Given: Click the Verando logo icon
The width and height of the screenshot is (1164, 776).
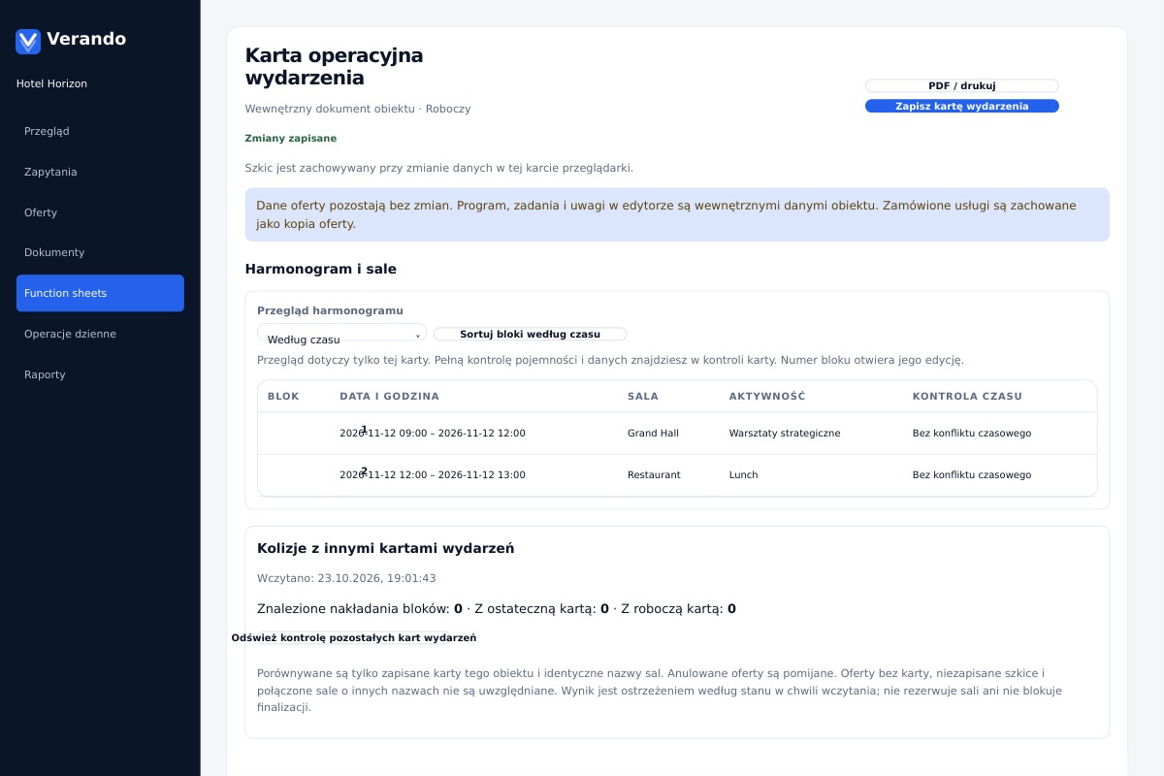Looking at the screenshot, I should (x=28, y=41).
